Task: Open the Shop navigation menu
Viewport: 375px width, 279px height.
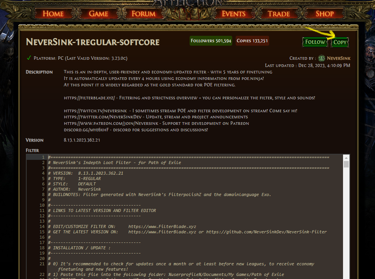Action: tap(324, 14)
